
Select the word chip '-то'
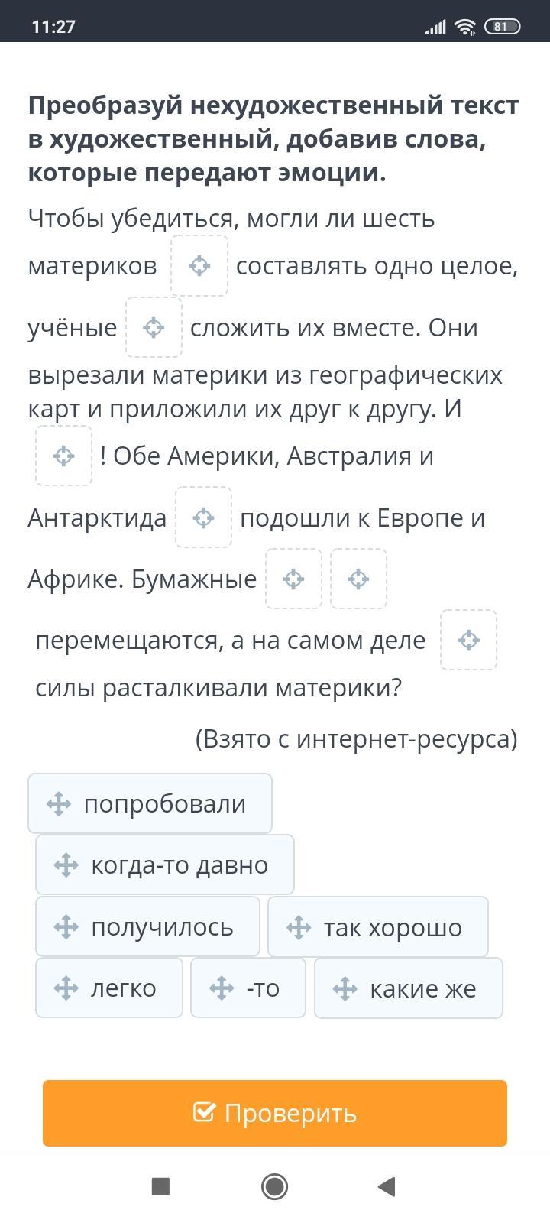[247, 988]
